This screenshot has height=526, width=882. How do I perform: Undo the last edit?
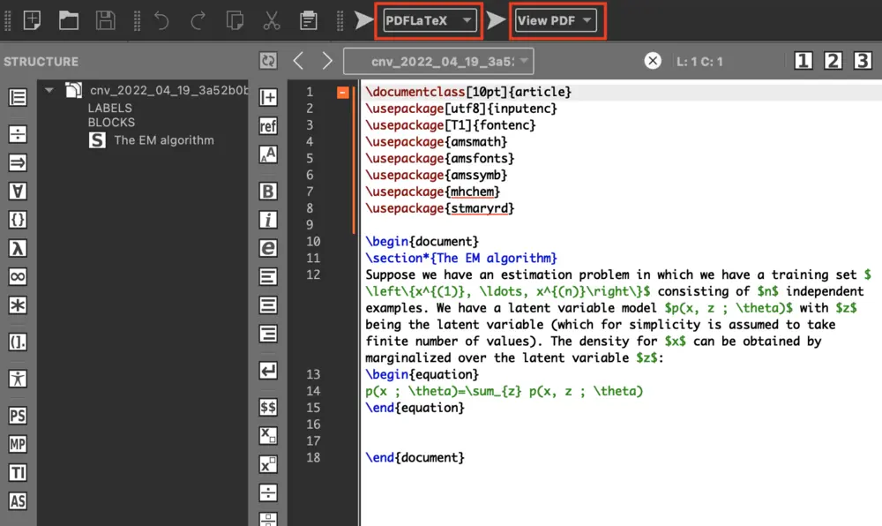coord(161,21)
